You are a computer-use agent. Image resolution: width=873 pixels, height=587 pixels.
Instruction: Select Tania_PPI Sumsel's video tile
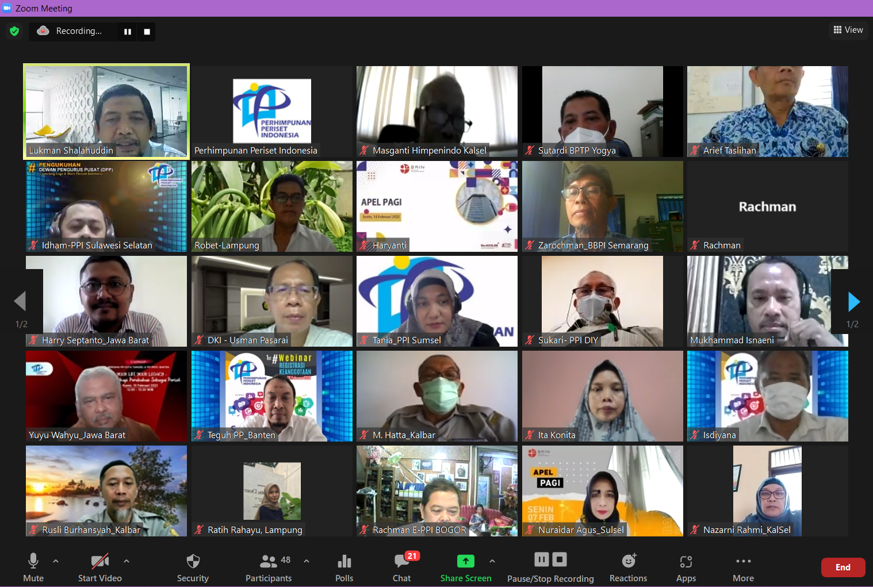[x=437, y=301]
